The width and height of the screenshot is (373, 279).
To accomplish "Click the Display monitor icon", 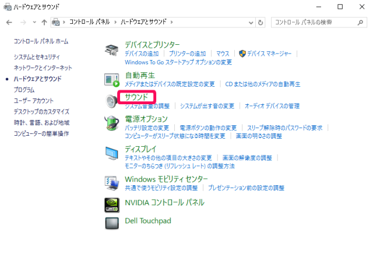I will 111,154.
